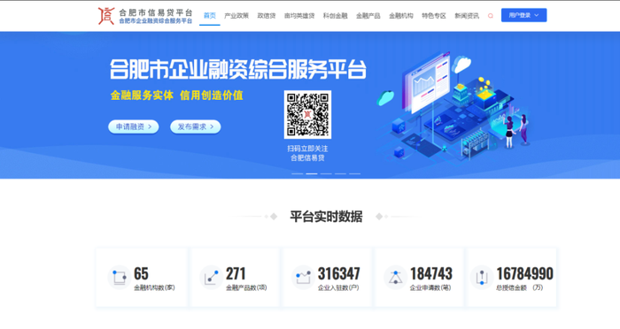
Task: Click the 合肥市信易贷平台 logo
Action: click(145, 16)
